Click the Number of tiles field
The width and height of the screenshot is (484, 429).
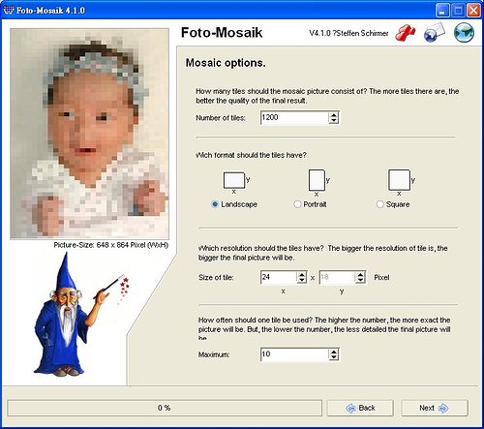tap(294, 118)
